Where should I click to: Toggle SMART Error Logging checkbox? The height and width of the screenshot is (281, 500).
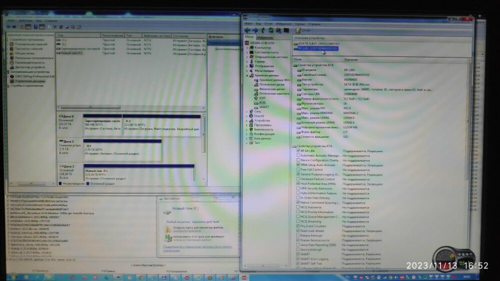pos(298,259)
